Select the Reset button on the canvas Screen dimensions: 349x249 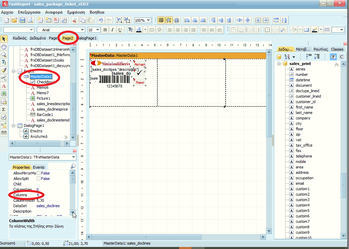tap(140, 82)
